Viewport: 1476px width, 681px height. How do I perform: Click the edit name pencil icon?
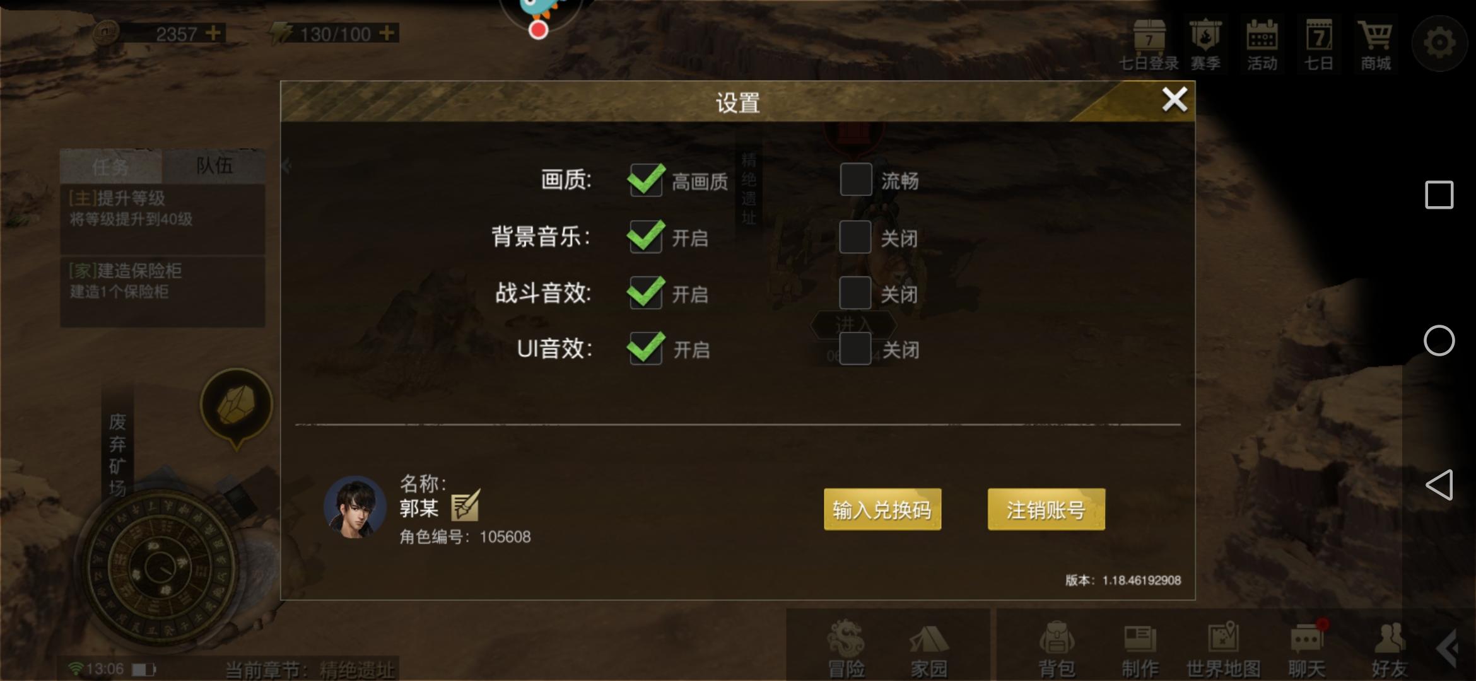click(466, 506)
